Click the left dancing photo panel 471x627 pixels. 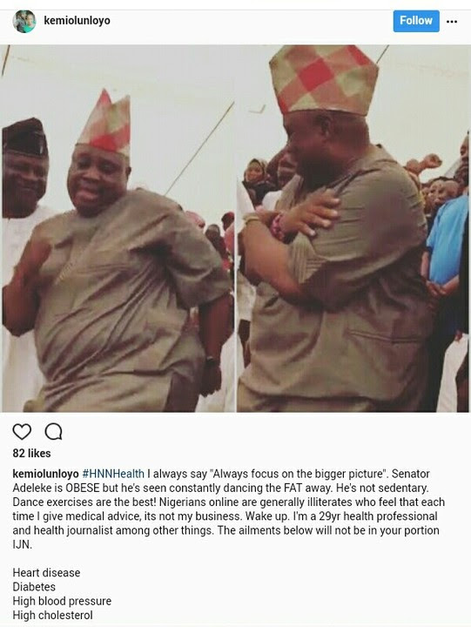click(x=118, y=228)
